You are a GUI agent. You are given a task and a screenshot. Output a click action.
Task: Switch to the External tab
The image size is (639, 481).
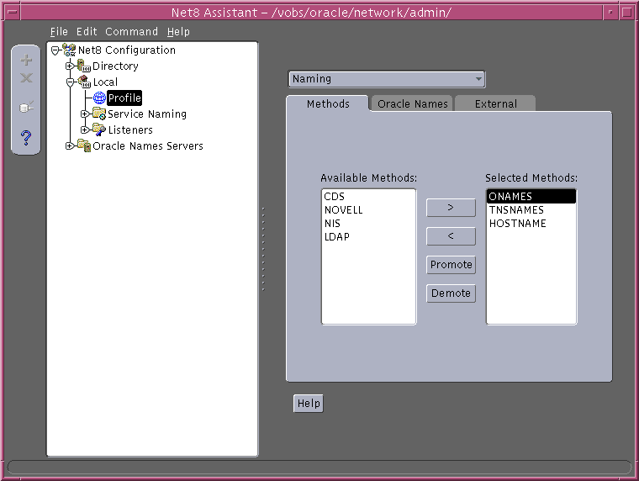(495, 103)
